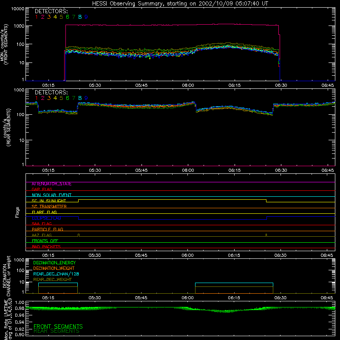Screen dimensions: 340x340
Task: Select blue detector 9 in rear segments legend
Action: [86, 98]
